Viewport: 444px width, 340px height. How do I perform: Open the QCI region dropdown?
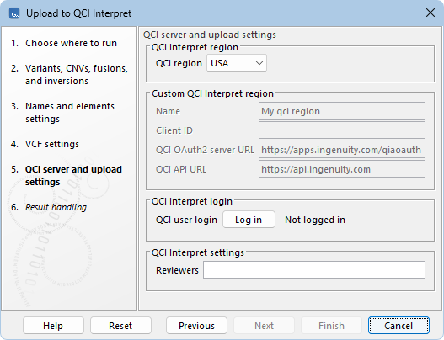point(237,63)
